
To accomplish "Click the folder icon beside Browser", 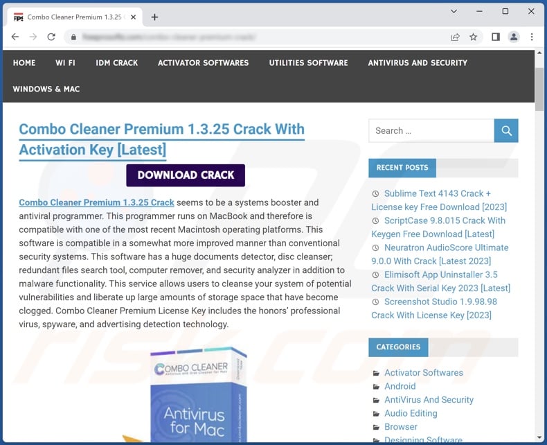I will 376,427.
